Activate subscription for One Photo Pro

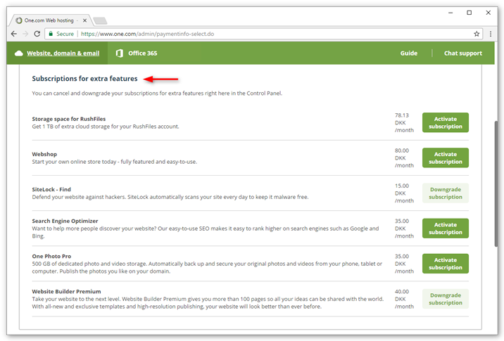445,264
